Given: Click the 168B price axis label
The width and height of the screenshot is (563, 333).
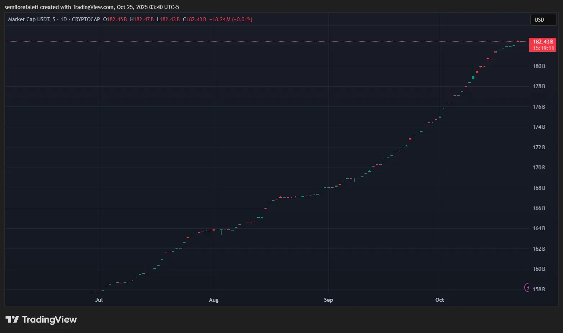Looking at the screenshot, I should [x=539, y=188].
